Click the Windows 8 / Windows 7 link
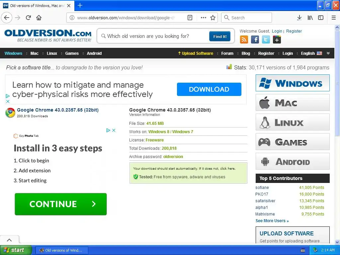The width and height of the screenshot is (340, 255). 171,132
